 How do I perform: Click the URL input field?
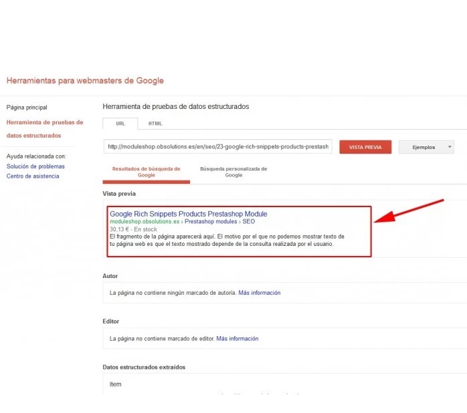(x=217, y=147)
